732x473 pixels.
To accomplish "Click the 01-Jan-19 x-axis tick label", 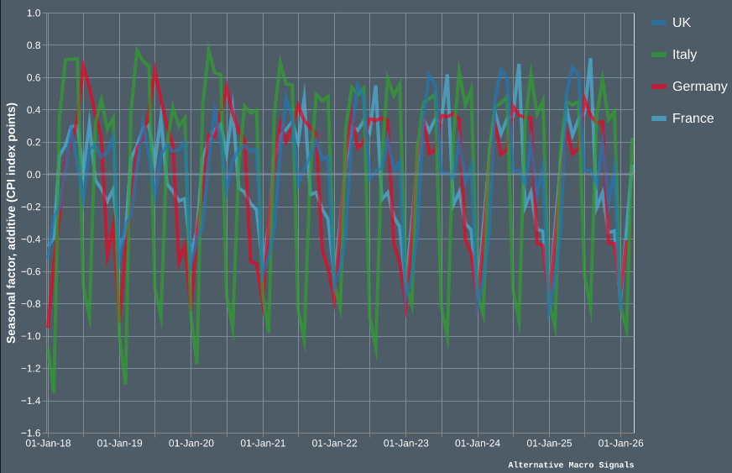I will (x=120, y=443).
